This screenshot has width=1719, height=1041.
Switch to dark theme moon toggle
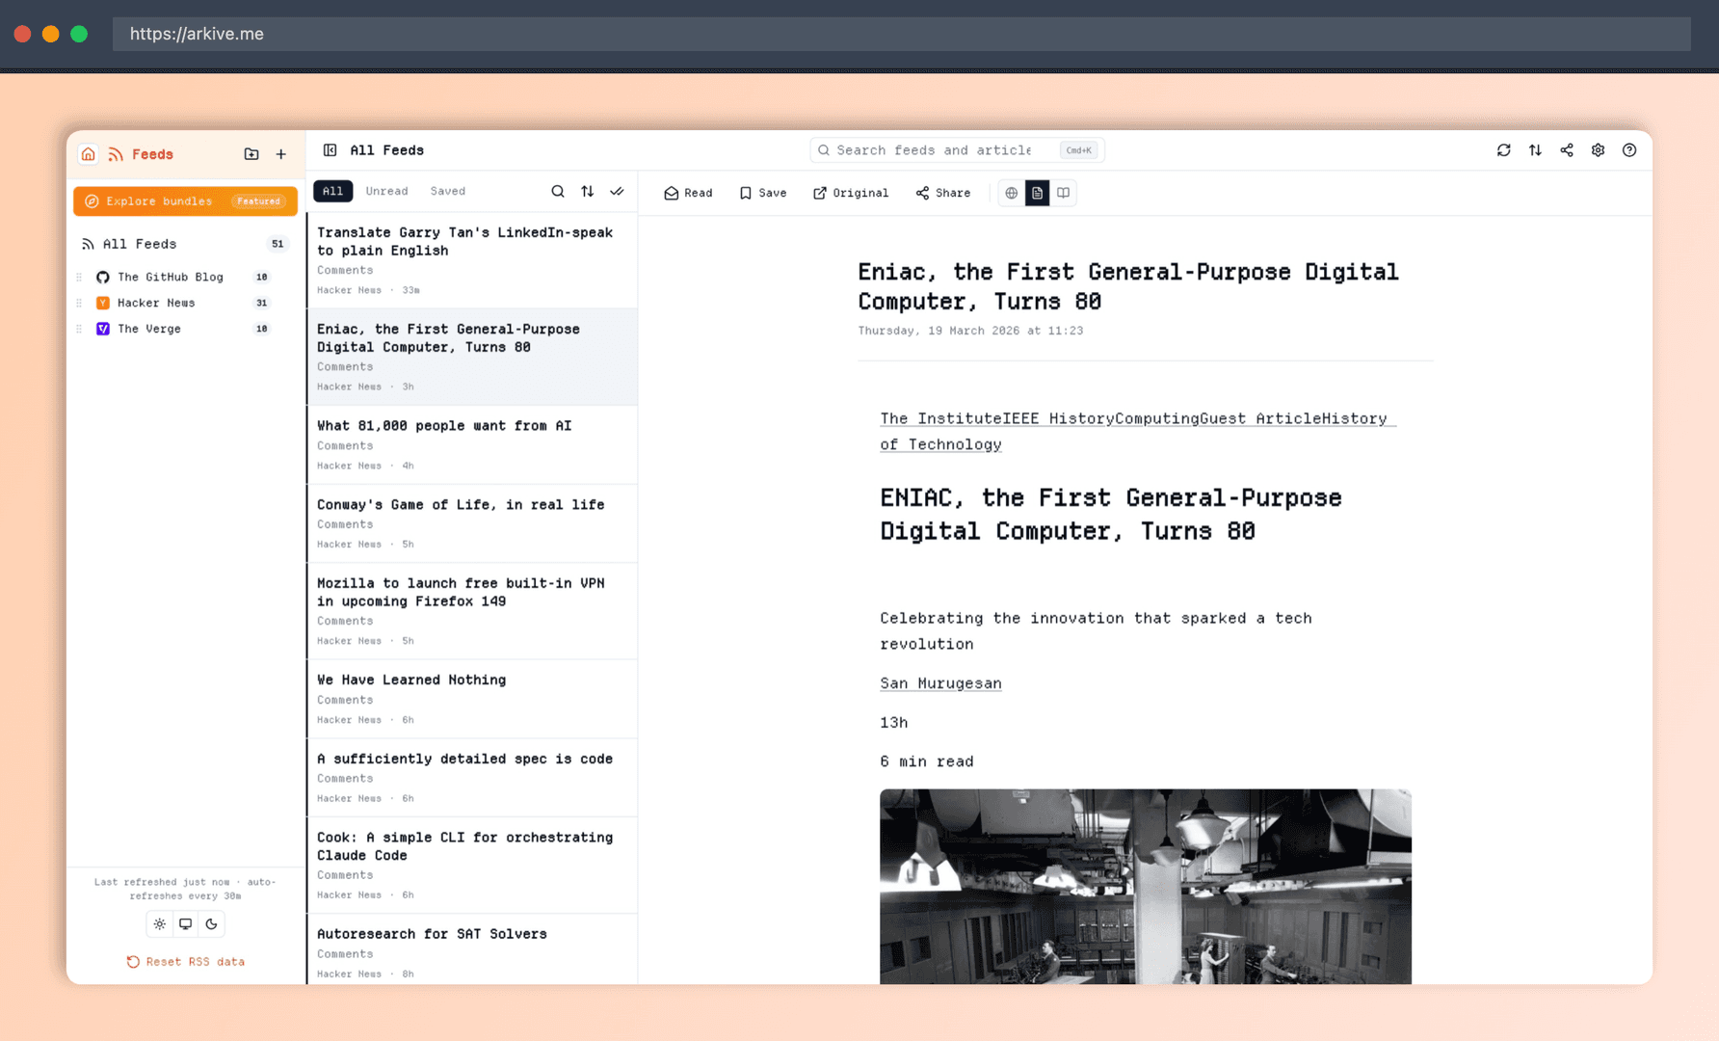(212, 924)
